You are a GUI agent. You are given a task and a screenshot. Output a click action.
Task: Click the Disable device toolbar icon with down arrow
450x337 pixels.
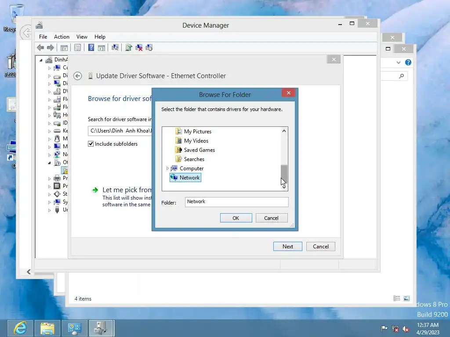(x=149, y=47)
